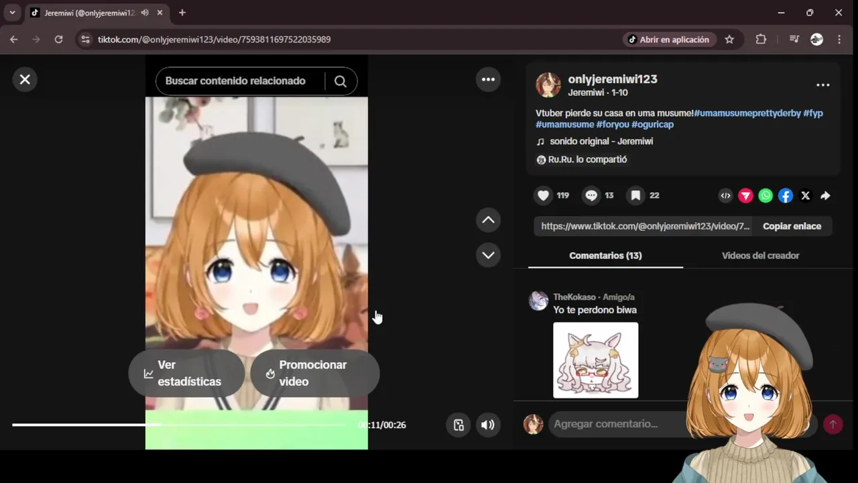Go to previous video with up arrow

[x=488, y=220]
